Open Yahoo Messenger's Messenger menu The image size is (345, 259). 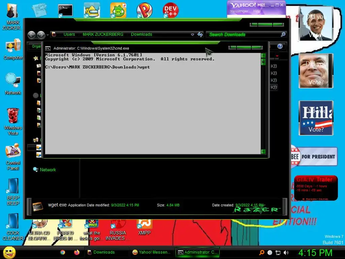[239, 11]
